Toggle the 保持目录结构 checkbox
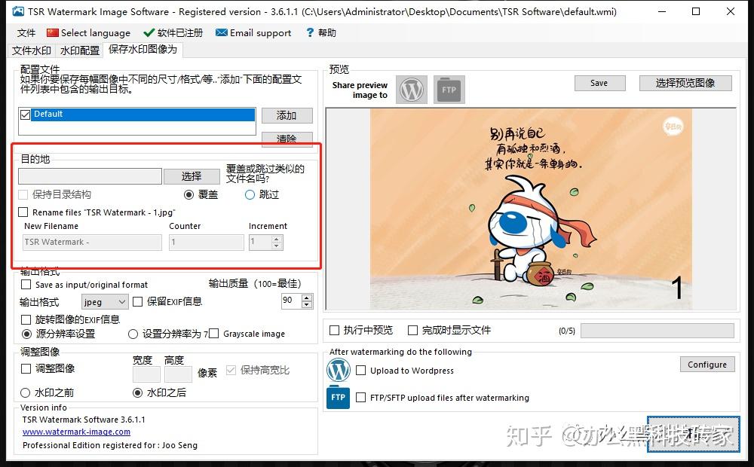This screenshot has height=467, width=754. (23, 194)
